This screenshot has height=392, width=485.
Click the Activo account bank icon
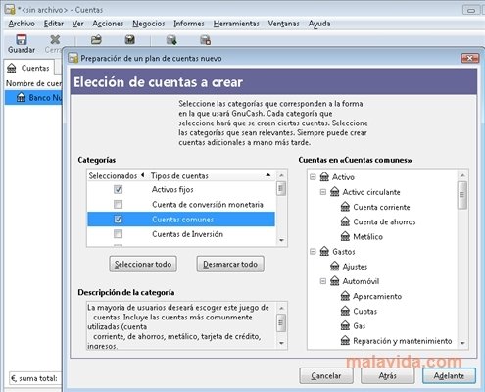(324, 177)
